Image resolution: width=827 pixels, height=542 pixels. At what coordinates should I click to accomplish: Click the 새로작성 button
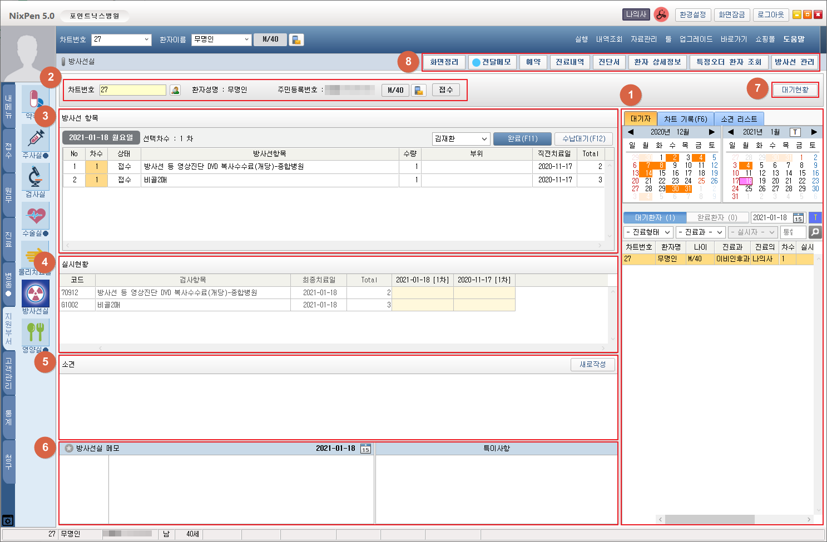coord(592,365)
